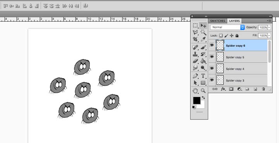Viewport: 279px width, 143px height.
Task: Distribute right edges in options bar
Action: point(77,6)
